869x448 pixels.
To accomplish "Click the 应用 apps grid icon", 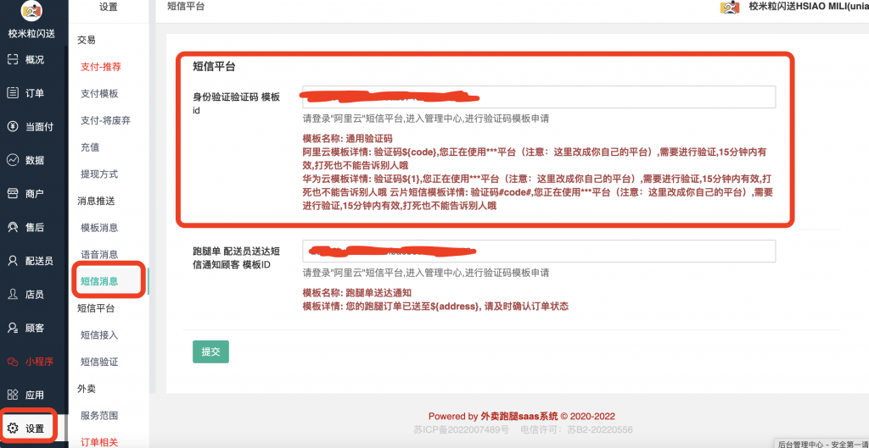I will click(13, 395).
